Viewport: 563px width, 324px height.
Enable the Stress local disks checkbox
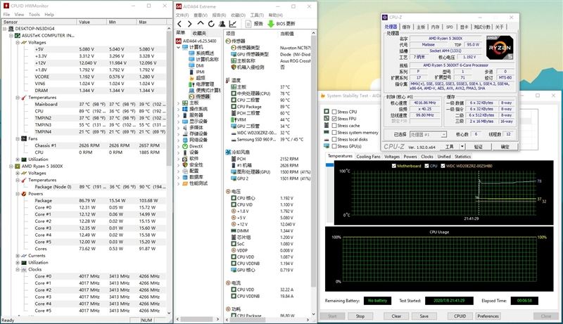334,139
